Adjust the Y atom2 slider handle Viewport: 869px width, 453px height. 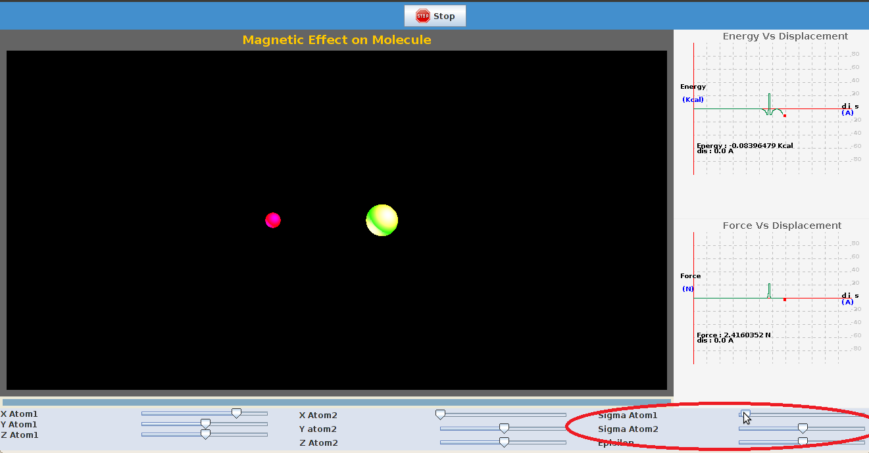tap(504, 429)
